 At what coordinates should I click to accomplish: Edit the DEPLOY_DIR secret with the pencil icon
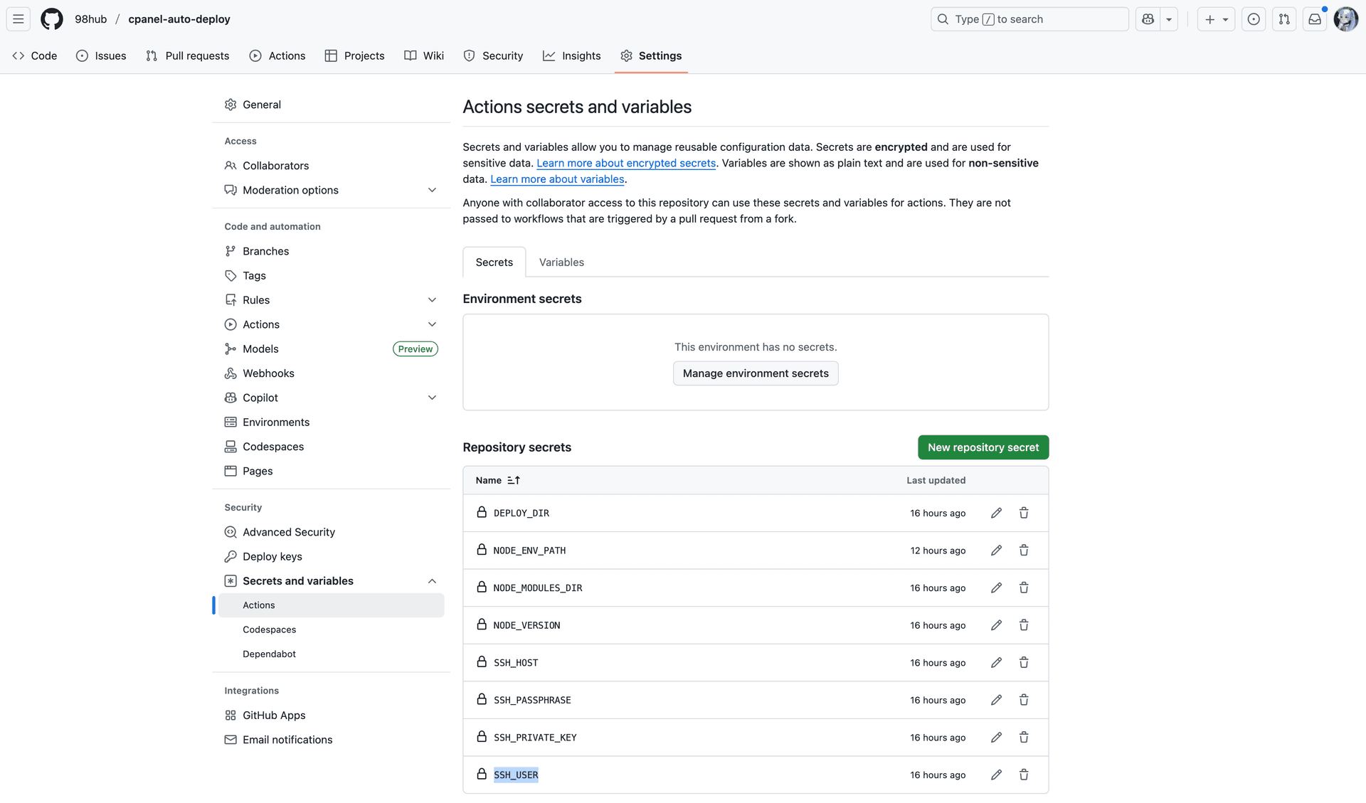996,512
